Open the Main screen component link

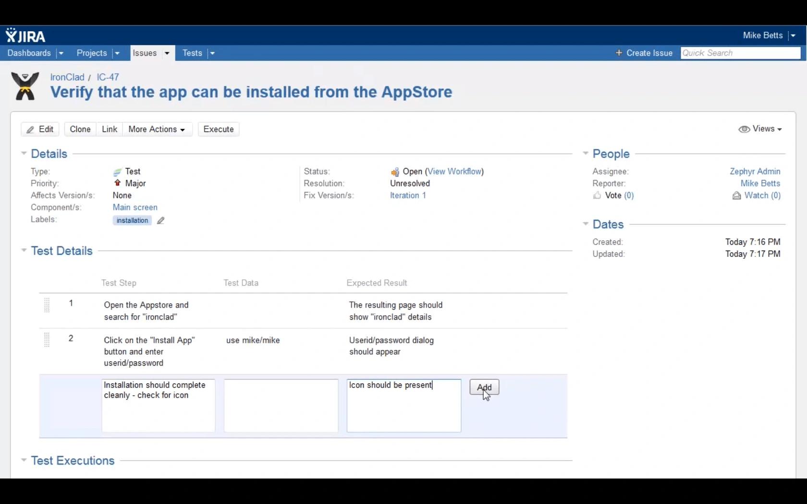135,207
